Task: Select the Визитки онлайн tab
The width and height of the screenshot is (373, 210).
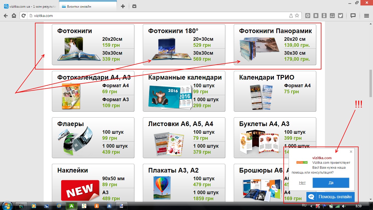Action: [x=87, y=6]
